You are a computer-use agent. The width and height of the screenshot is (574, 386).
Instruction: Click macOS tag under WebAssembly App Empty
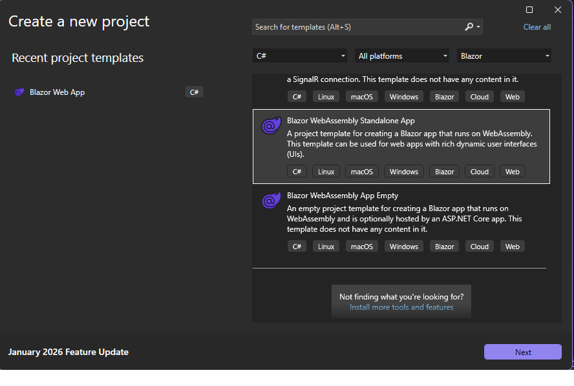click(x=362, y=247)
